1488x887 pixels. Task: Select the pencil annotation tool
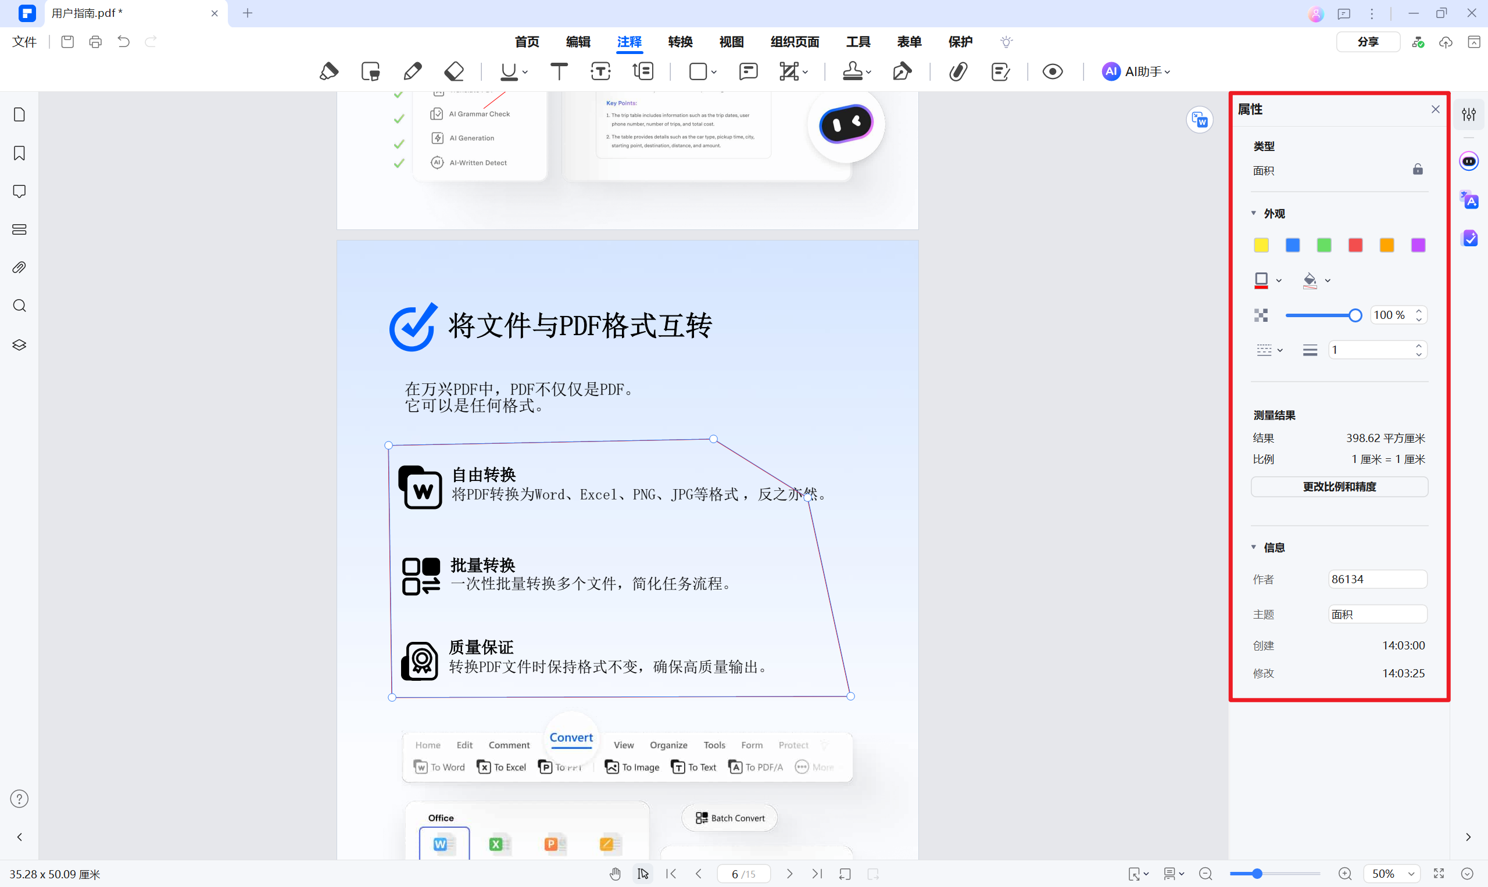click(x=412, y=71)
